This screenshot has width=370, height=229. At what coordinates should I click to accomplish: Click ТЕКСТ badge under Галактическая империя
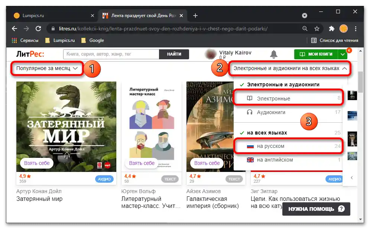[x=234, y=179]
